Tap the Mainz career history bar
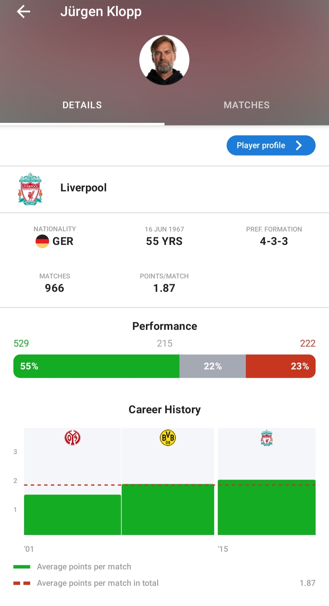 coord(73,515)
